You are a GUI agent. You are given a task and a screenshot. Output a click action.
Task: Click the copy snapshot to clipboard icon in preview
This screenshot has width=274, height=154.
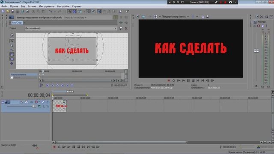point(203,17)
